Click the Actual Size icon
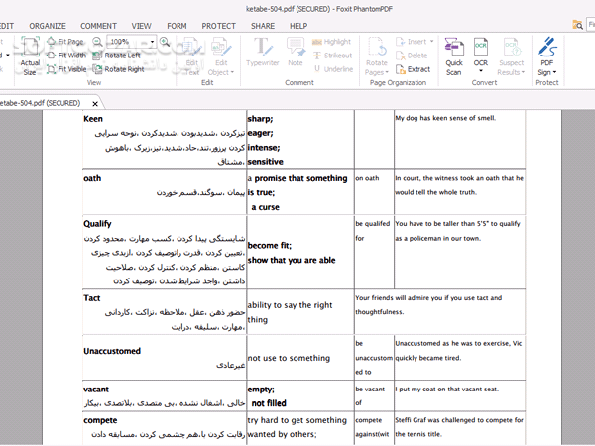Image resolution: width=595 pixels, height=446 pixels. 30,50
